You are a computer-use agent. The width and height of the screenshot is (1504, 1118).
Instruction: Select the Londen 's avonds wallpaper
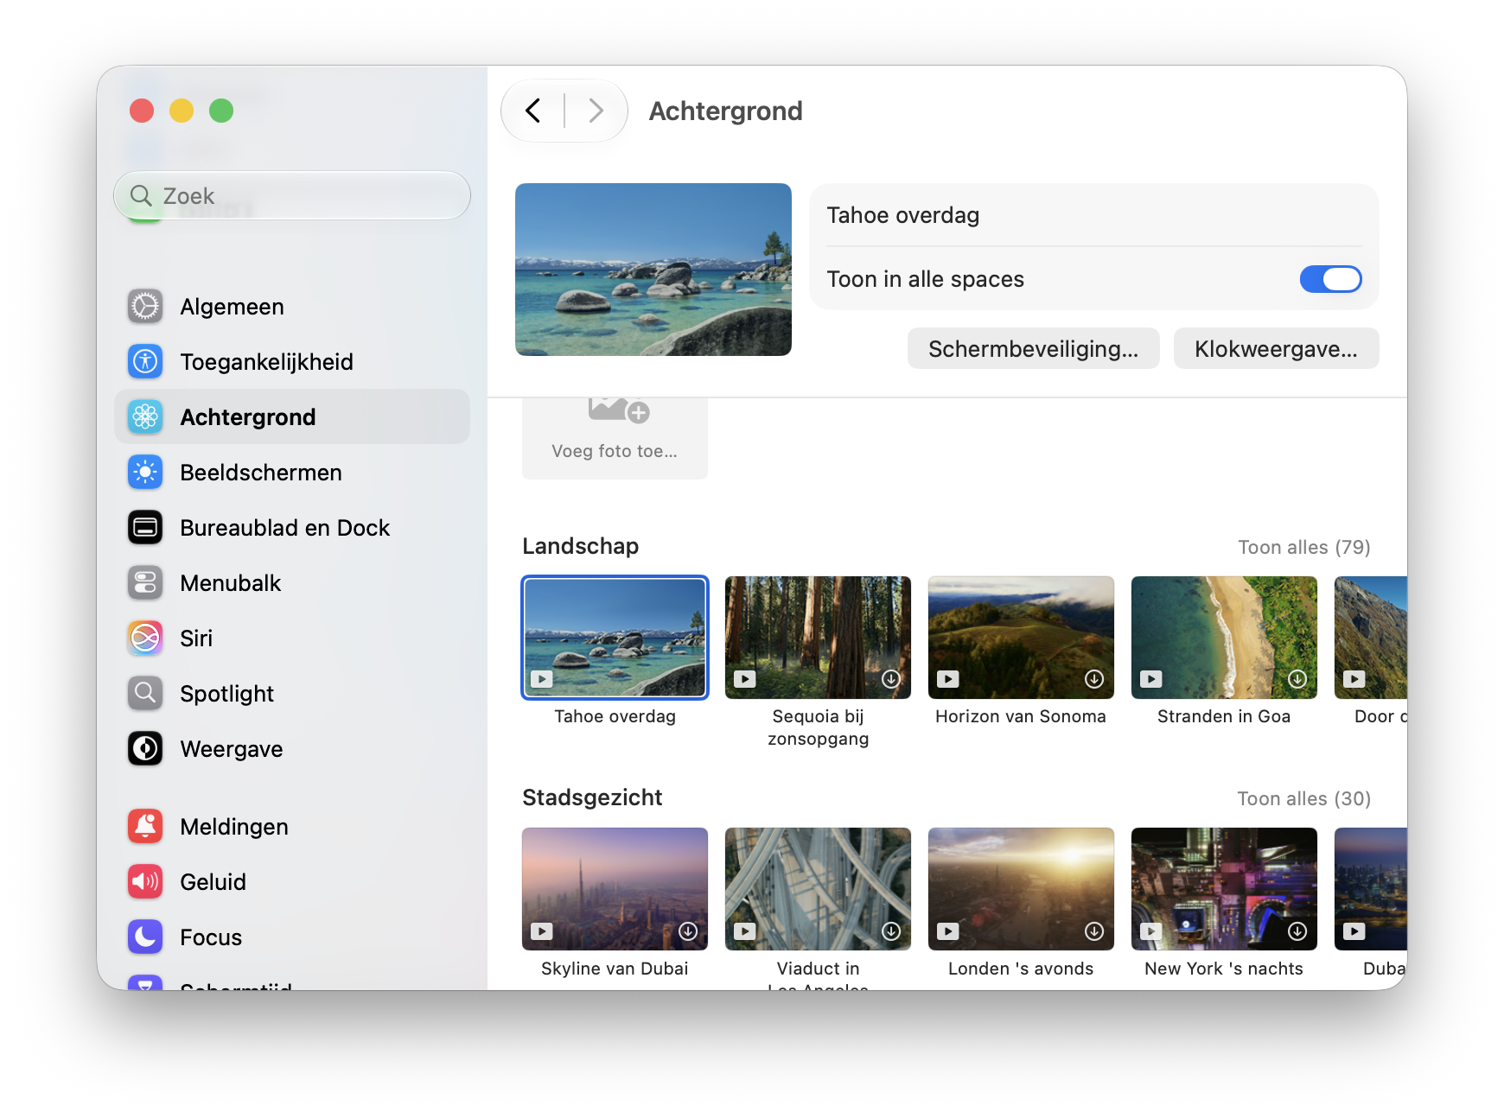(1022, 889)
